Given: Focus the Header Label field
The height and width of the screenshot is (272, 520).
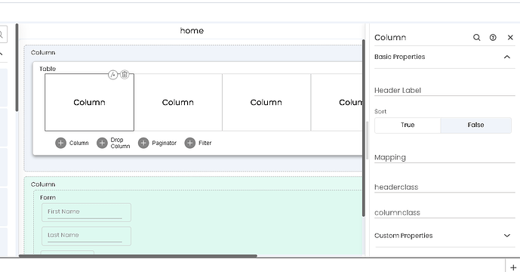Looking at the screenshot, I should coord(445,91).
